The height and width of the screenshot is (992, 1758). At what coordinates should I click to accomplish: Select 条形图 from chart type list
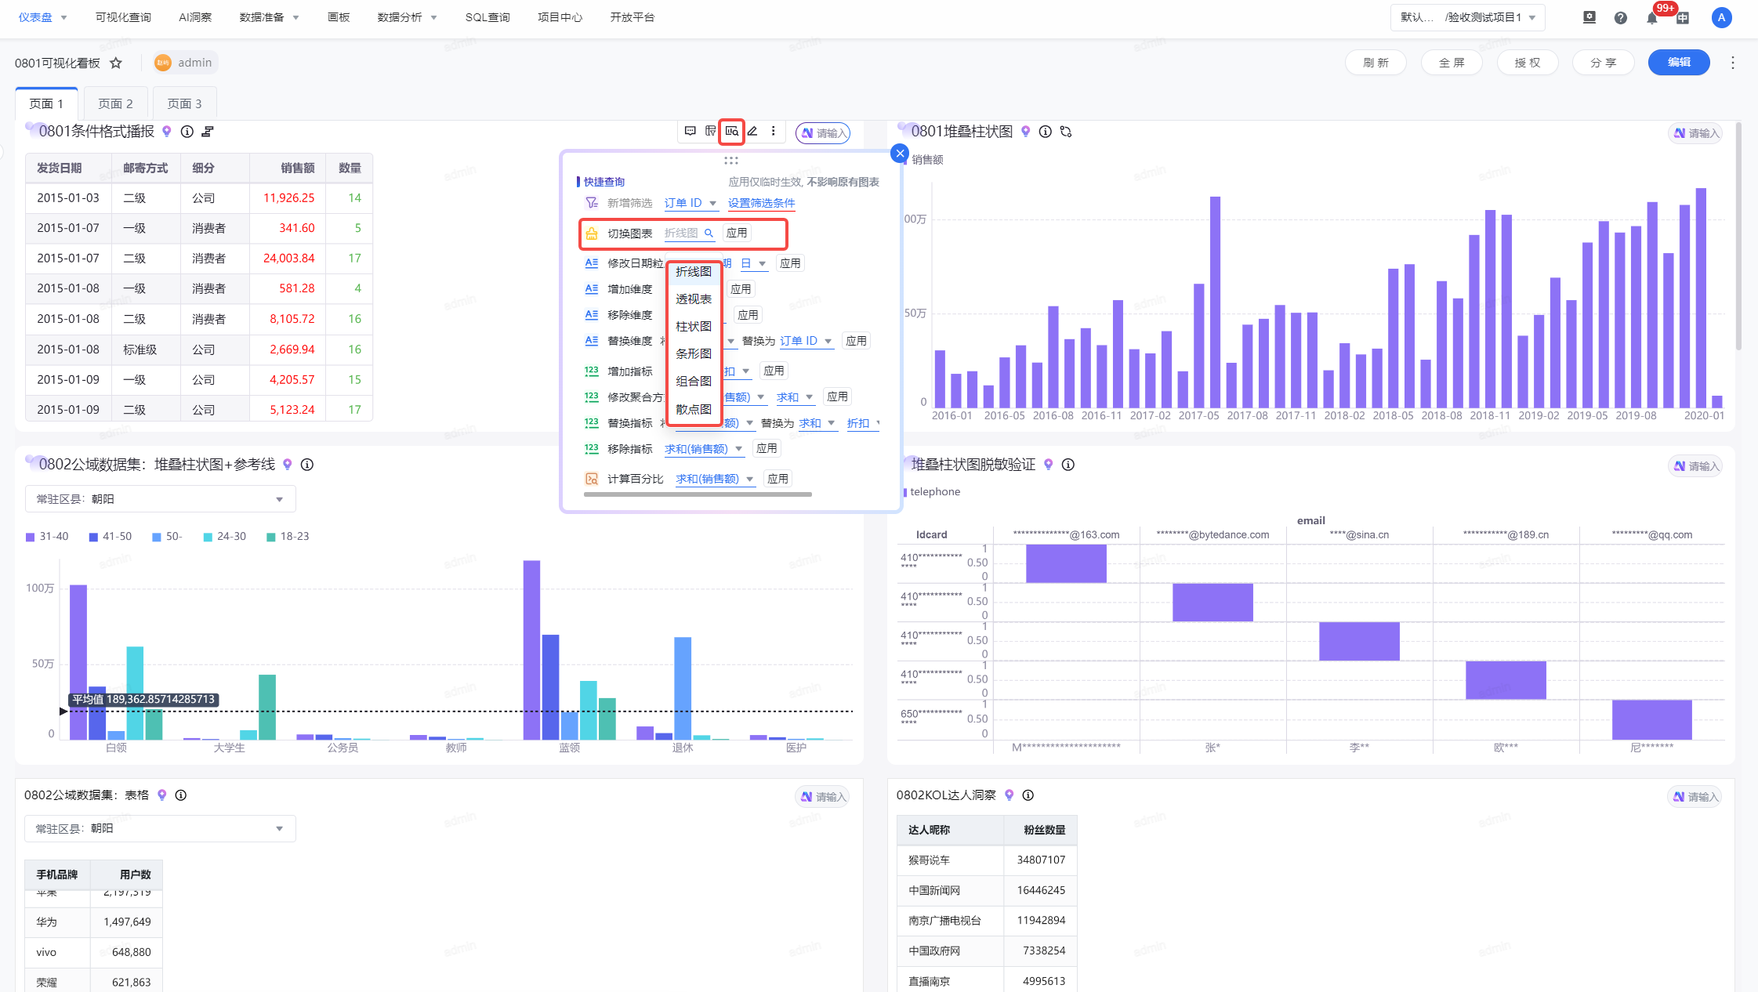[x=694, y=353]
